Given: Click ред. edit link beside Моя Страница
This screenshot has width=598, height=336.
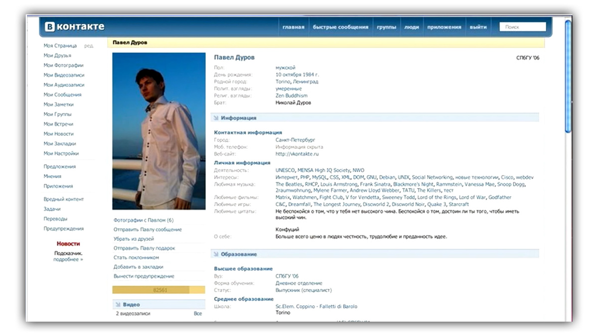Looking at the screenshot, I should tap(89, 46).
